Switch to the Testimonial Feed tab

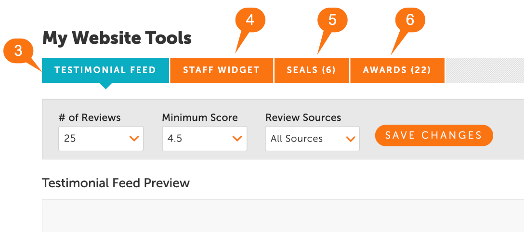105,70
